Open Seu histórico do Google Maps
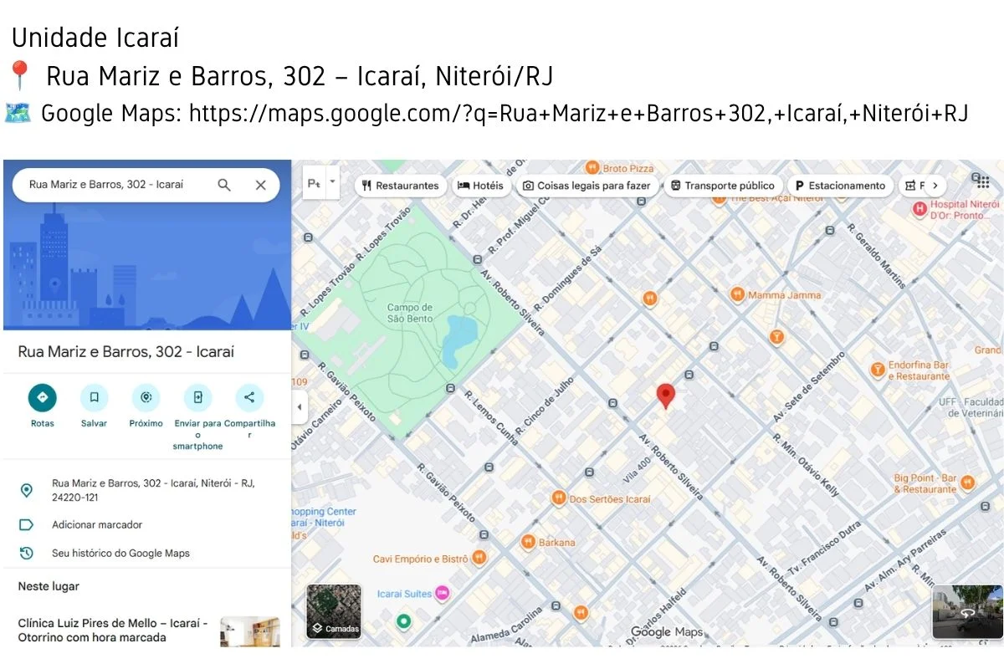Image resolution: width=1004 pixels, height=669 pixels. point(120,553)
